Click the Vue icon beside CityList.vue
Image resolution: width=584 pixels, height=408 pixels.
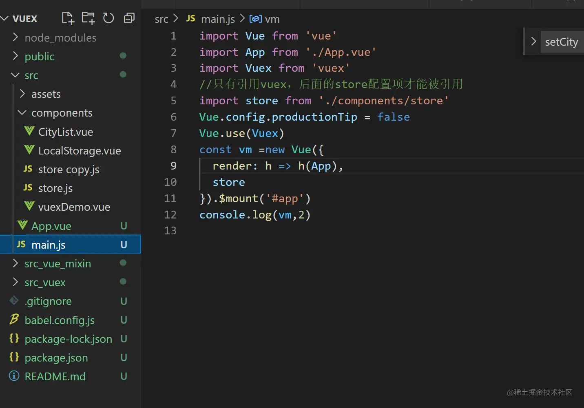pyautogui.click(x=29, y=132)
